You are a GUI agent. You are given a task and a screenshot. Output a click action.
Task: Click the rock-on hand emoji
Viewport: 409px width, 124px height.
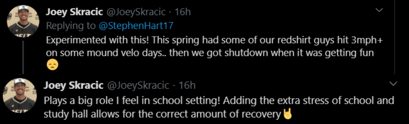coord(287,114)
